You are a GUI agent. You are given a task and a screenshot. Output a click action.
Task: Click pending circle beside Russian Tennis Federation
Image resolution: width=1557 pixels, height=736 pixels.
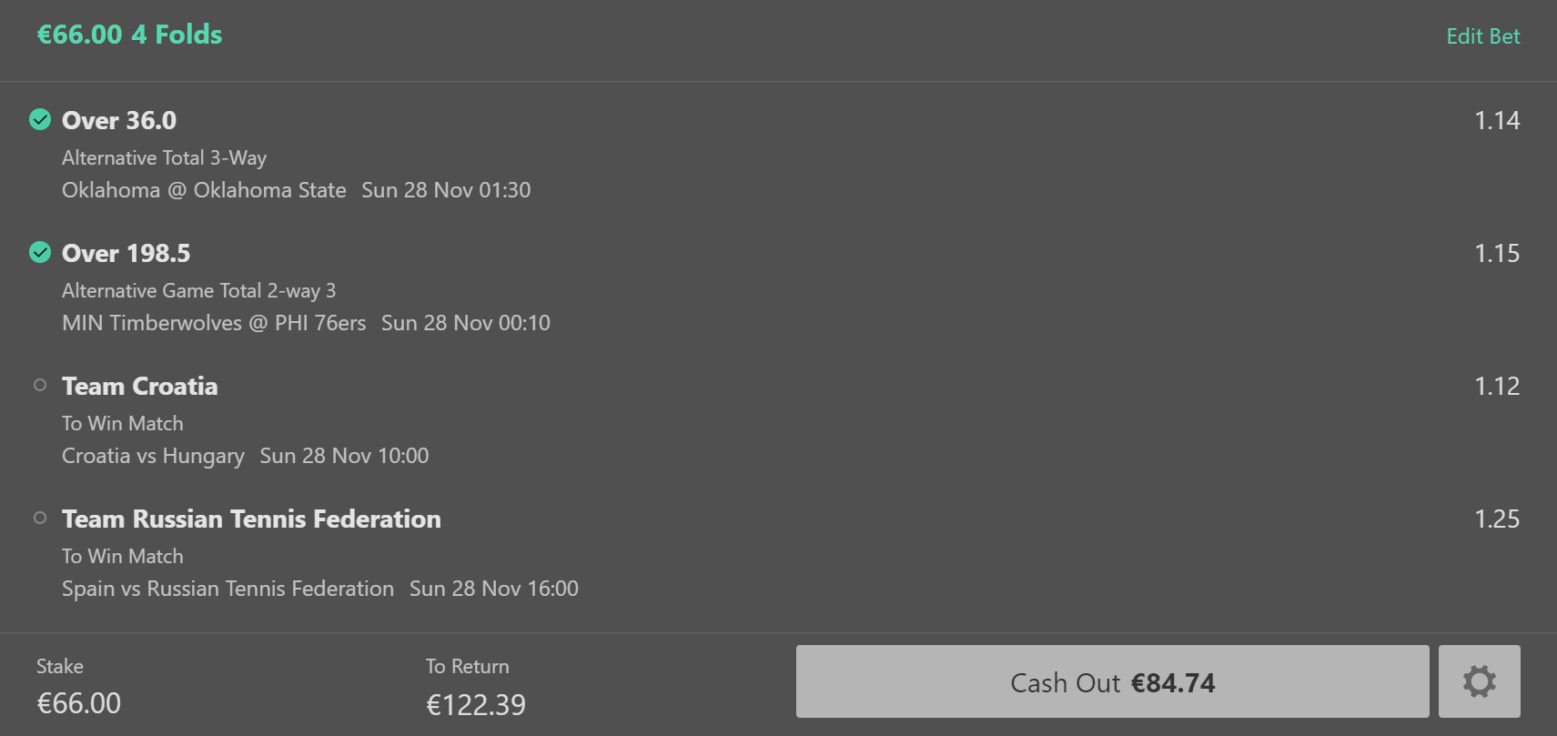coord(40,518)
